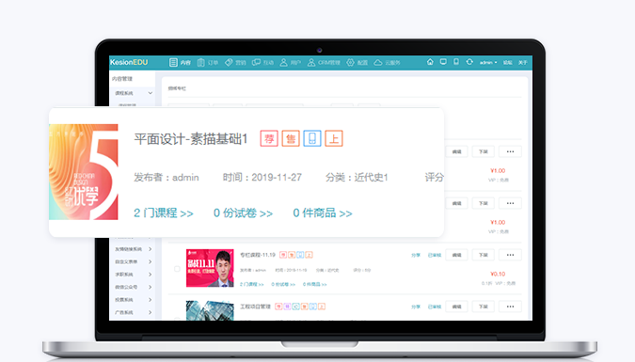The width and height of the screenshot is (635, 362).
Task: Click the 内容管理 sidebar heading
Action: click(x=122, y=79)
